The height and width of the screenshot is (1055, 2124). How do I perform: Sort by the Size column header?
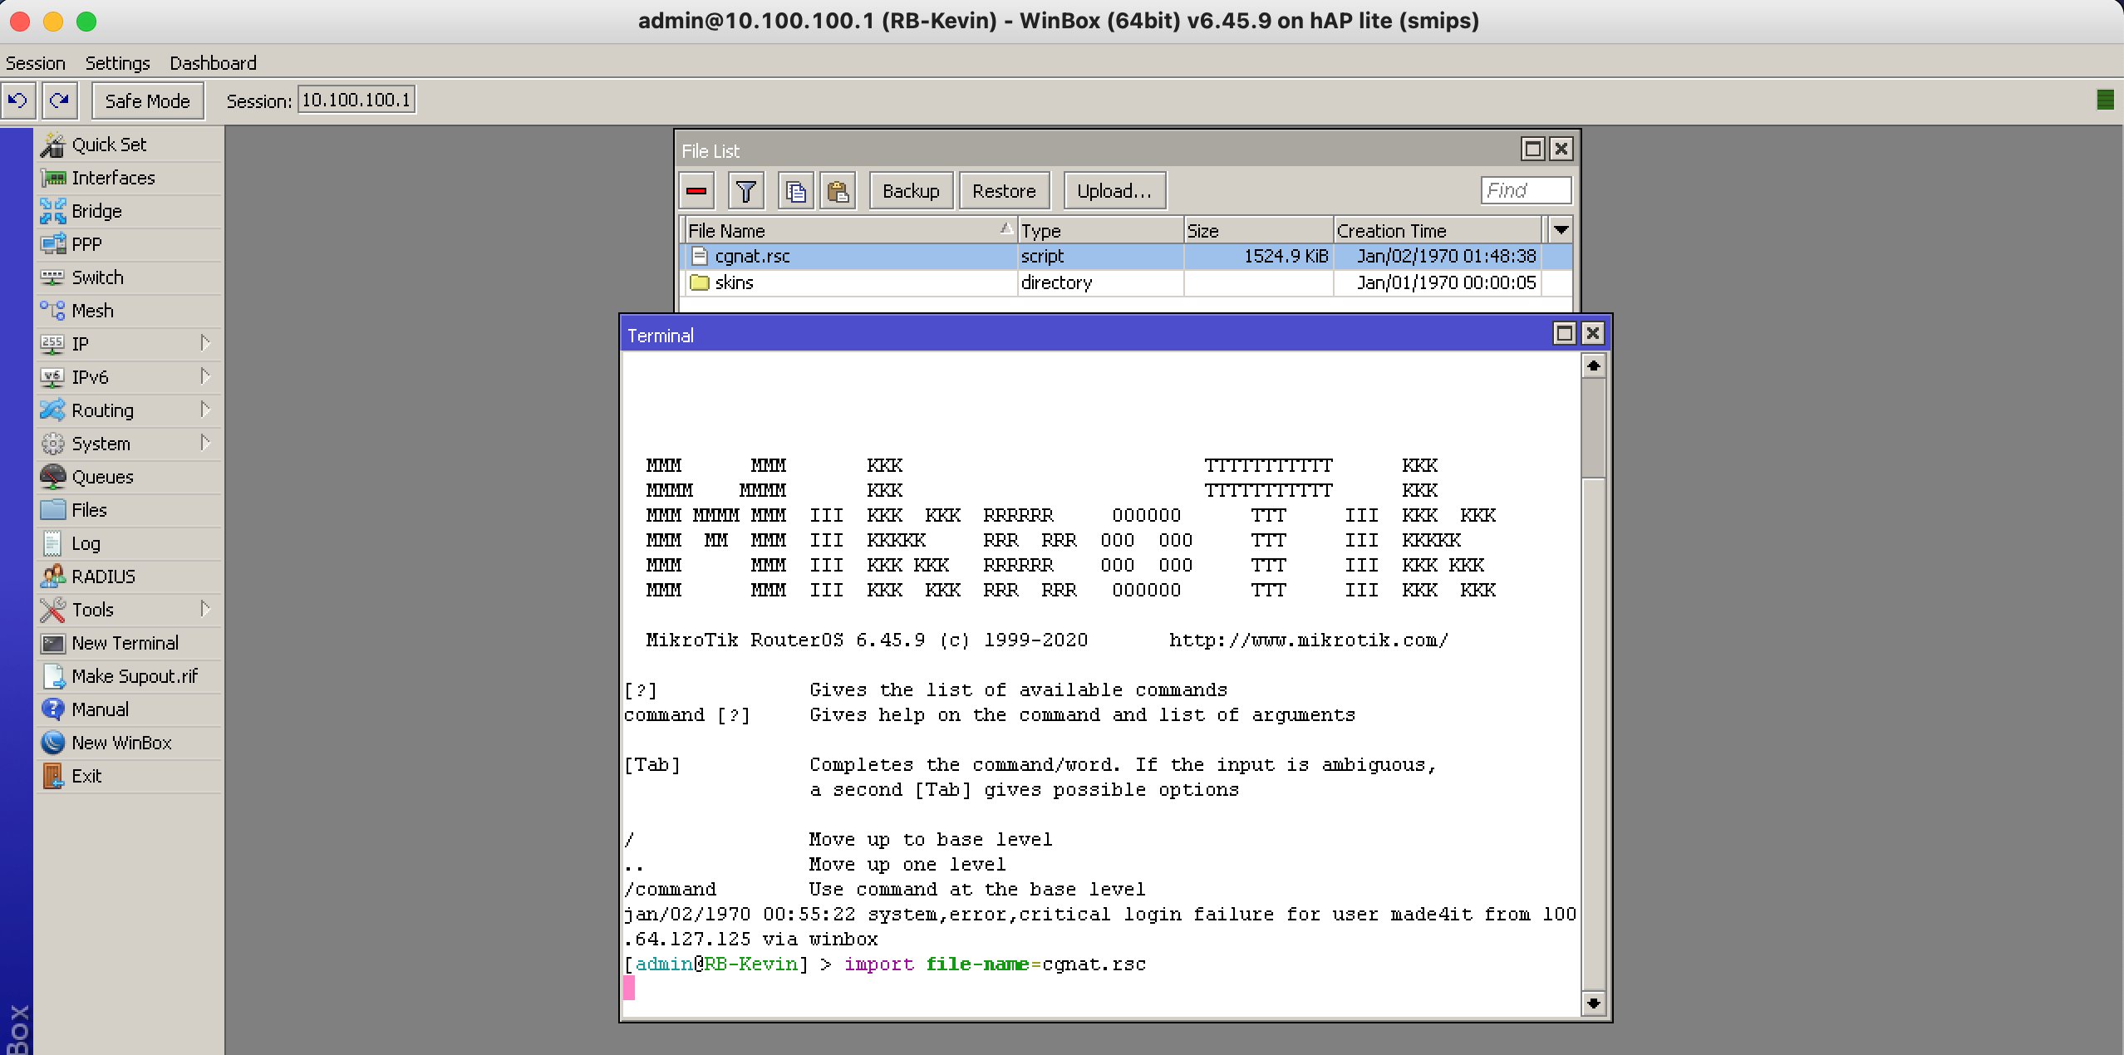1258,230
